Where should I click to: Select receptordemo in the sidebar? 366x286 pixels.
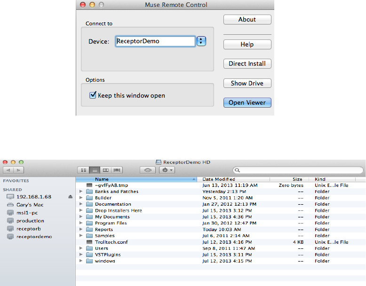(34, 237)
